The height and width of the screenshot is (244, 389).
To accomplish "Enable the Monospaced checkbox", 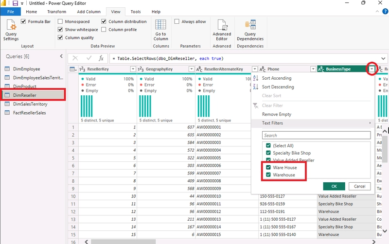I will (x=60, y=21).
